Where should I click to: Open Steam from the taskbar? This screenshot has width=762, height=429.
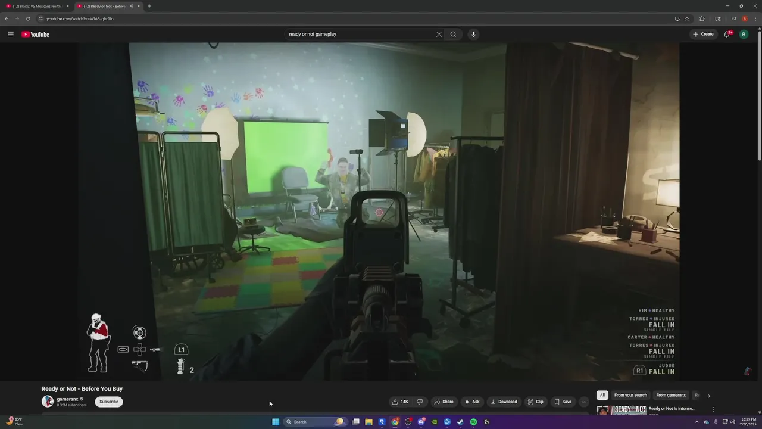click(460, 422)
